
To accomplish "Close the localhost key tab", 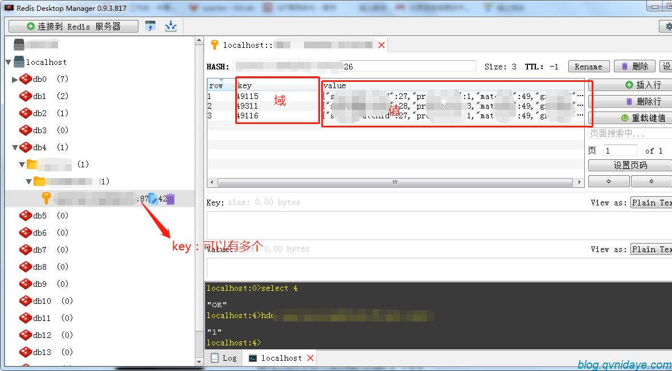I will click(x=382, y=45).
